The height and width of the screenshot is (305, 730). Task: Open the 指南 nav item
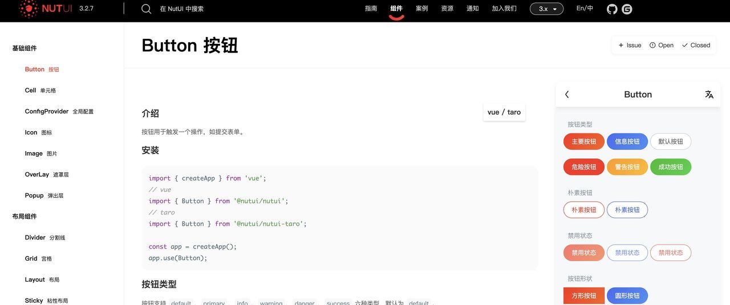[371, 9]
